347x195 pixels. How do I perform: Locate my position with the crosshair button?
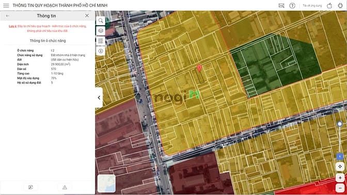coord(340,166)
